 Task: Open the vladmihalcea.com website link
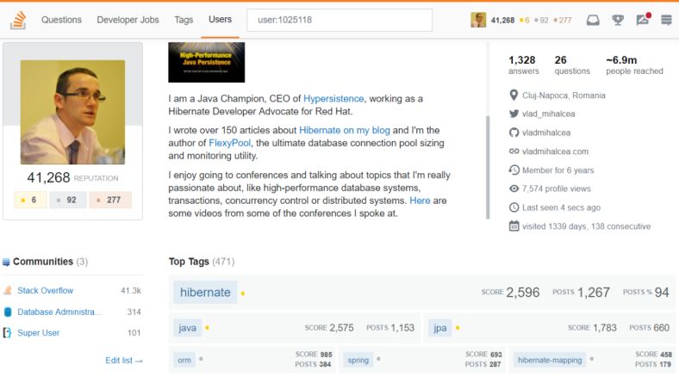pyautogui.click(x=555, y=151)
